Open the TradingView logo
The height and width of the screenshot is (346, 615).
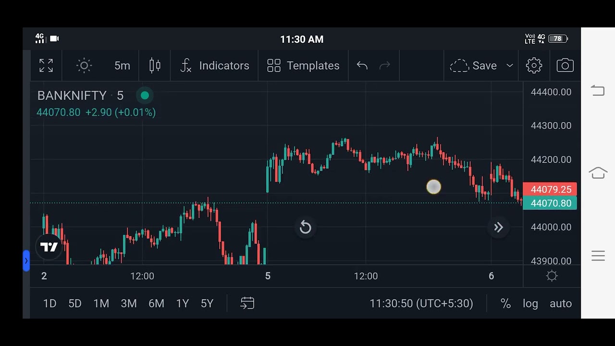[x=49, y=247]
